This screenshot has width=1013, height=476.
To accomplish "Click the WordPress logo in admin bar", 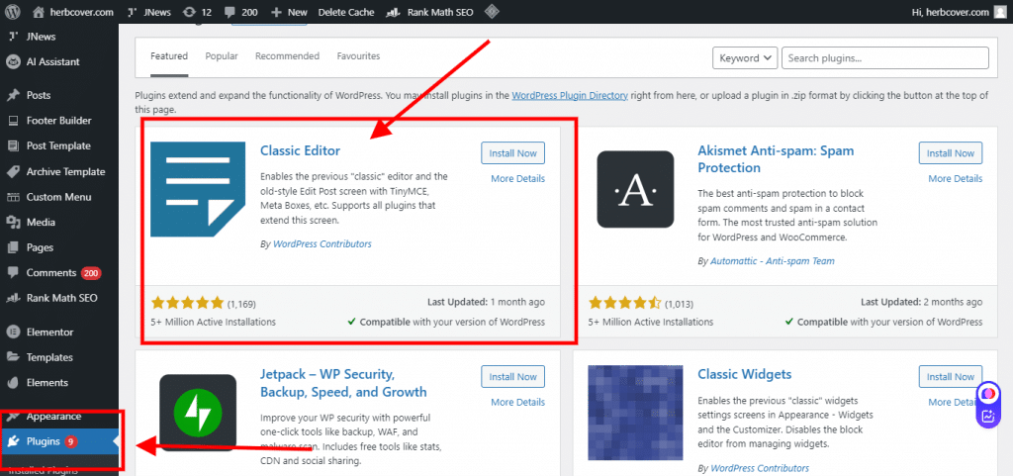I will click(x=13, y=13).
